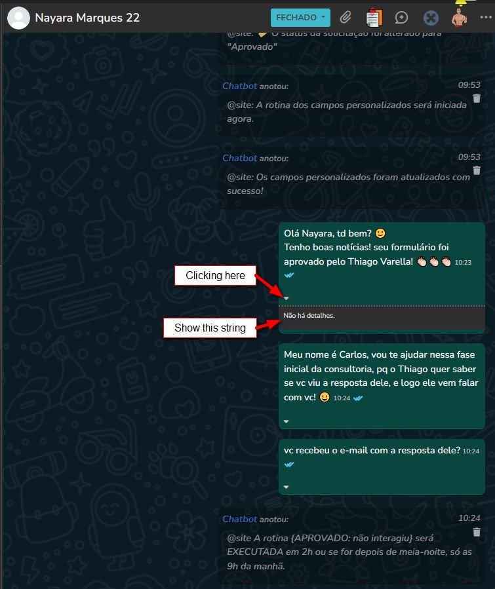Delete the 'campos personalizados foram atualizados' note

[x=477, y=170]
